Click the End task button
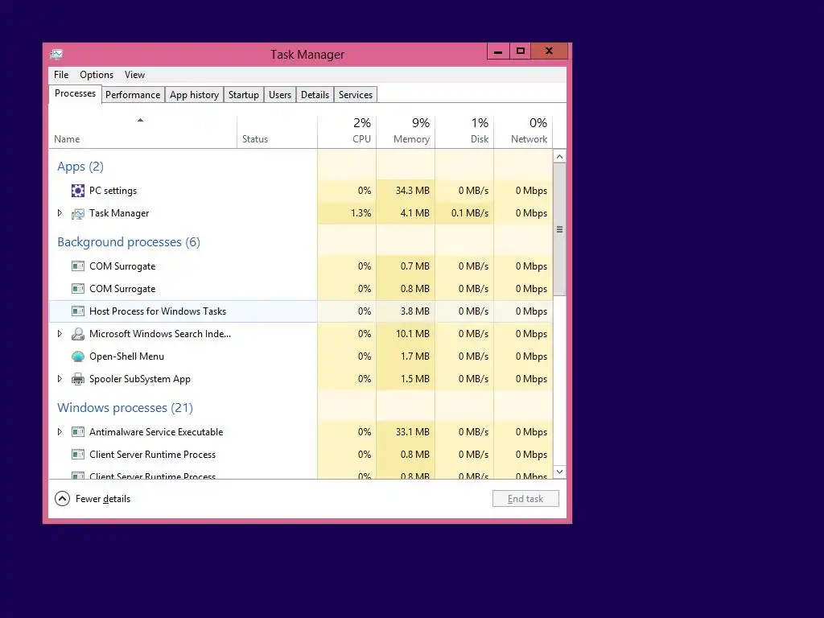824x618 pixels. (525, 499)
